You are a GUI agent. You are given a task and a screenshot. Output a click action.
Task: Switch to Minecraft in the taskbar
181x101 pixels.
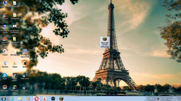[61, 98]
